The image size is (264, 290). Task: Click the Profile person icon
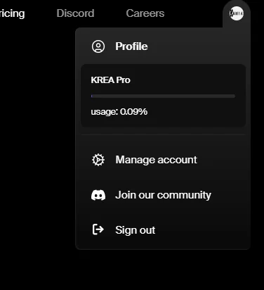[x=98, y=46]
